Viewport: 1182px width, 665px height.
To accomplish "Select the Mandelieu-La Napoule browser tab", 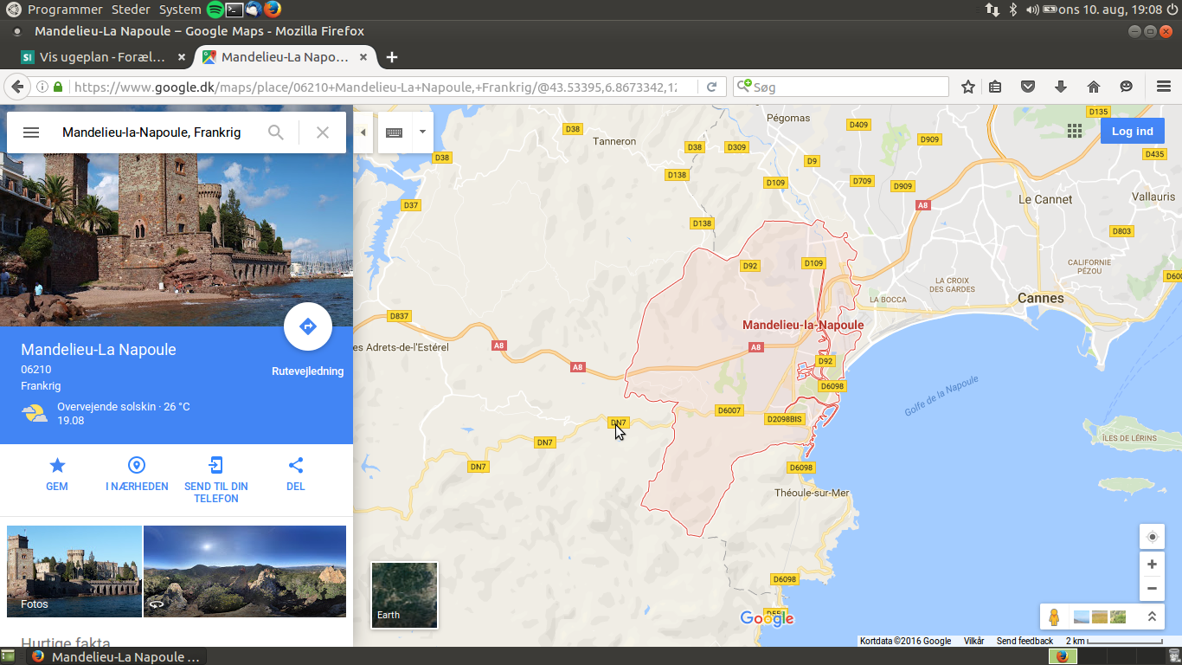I will [285, 57].
